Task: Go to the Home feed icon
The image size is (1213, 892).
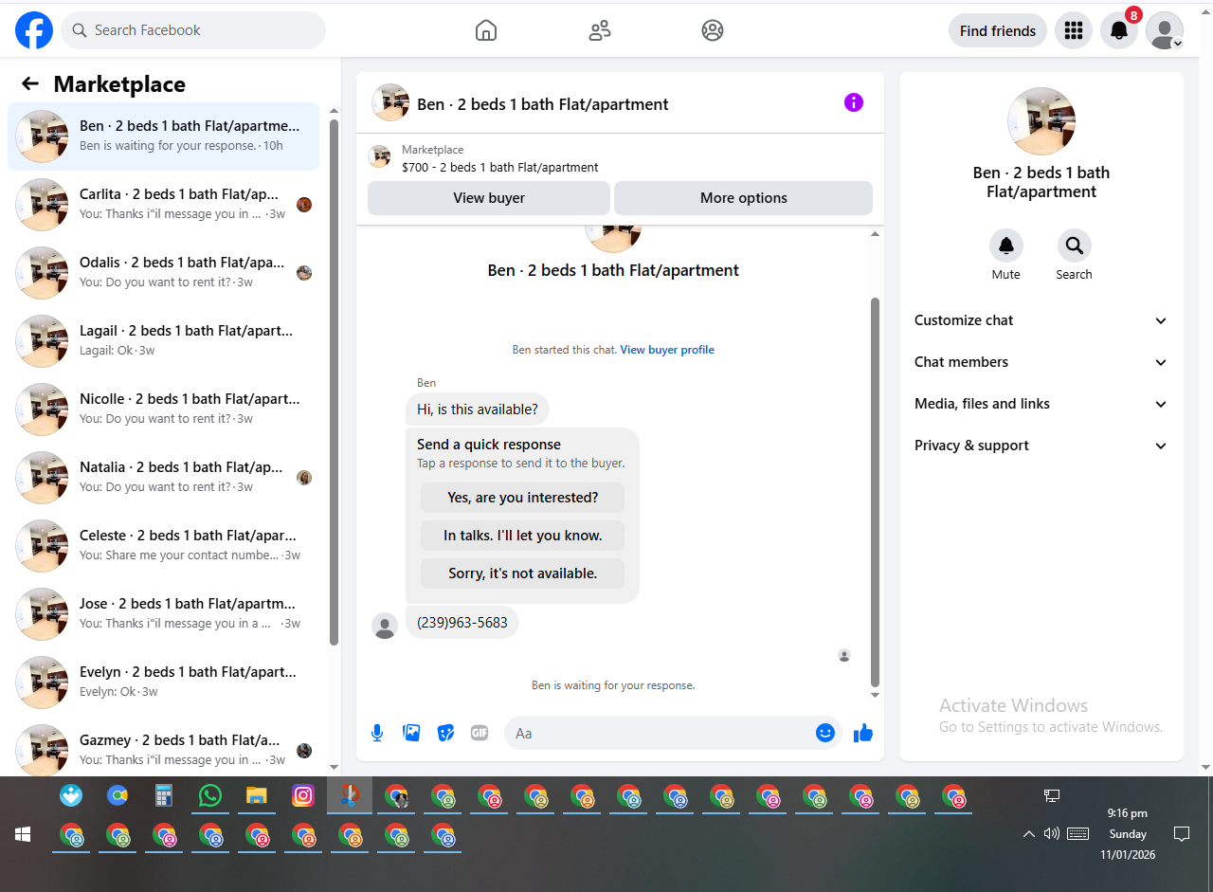Action: [486, 30]
